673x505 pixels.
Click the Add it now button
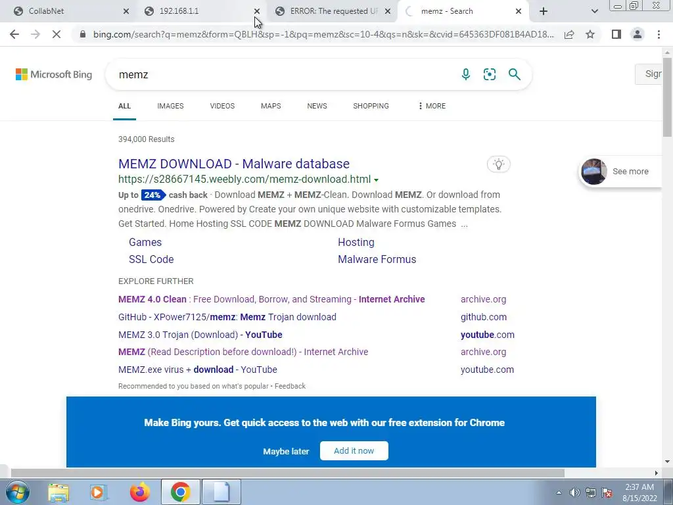(354, 451)
